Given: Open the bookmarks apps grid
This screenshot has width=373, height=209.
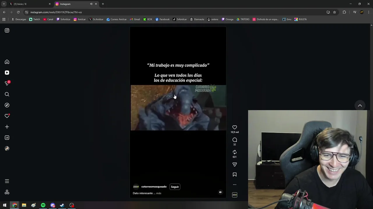Looking at the screenshot, I should (4, 19).
